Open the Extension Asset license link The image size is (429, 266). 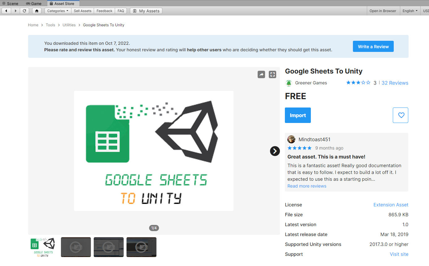pyautogui.click(x=391, y=205)
